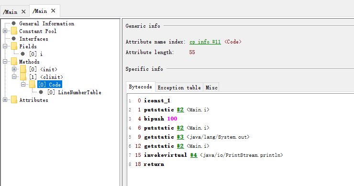The image size is (354, 186).
Task: Select [0] LineNumberTable in the tree
Action: (74, 93)
